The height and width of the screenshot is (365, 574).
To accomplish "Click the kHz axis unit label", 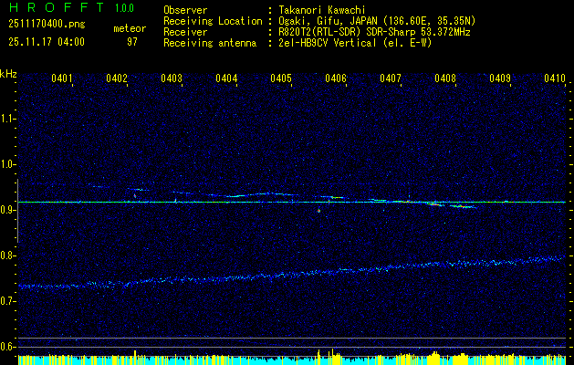I will pos(8,73).
